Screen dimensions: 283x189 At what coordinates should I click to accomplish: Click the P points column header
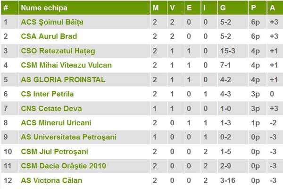coord(253,8)
